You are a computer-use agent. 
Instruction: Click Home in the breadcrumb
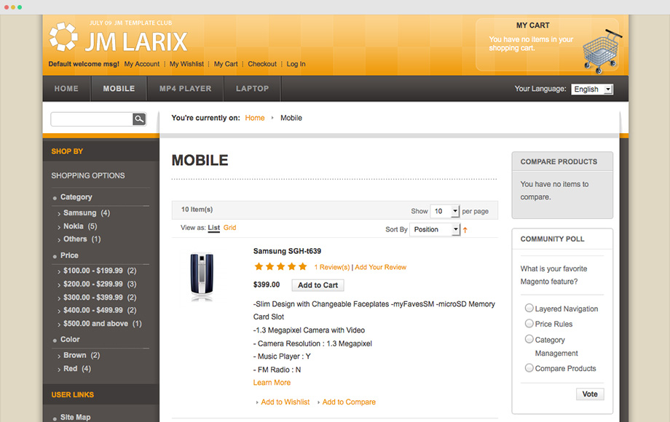pyautogui.click(x=255, y=118)
